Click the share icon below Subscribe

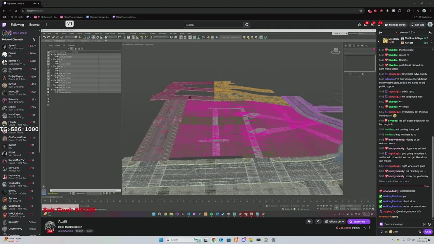click(364, 228)
